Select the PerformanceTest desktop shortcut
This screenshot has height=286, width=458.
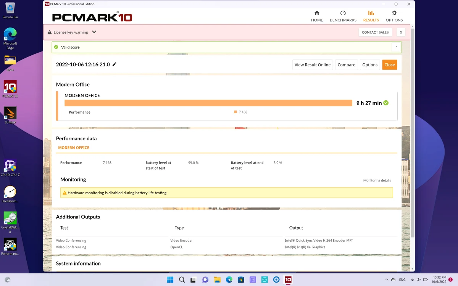click(x=10, y=247)
